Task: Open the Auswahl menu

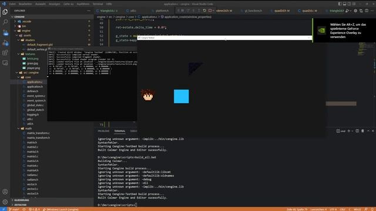Action: 41,4
